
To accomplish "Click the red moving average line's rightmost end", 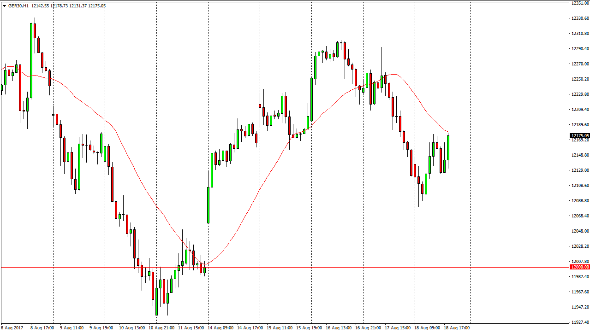I will click(x=447, y=132).
